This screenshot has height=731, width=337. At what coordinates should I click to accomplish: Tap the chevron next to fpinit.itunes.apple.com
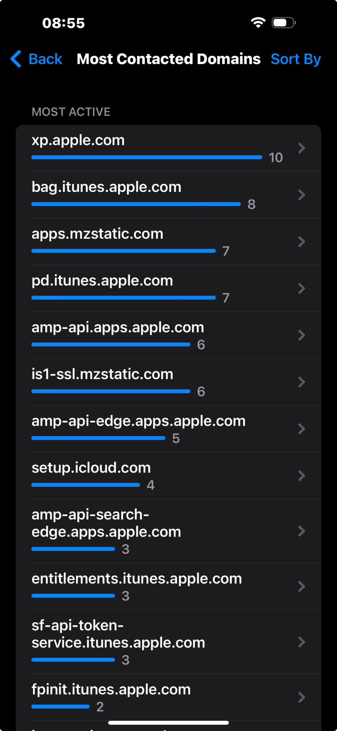[302, 697]
